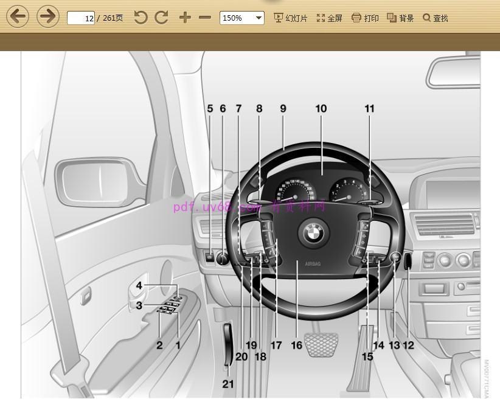Open the 150% zoom level dropdown
This screenshot has width=500, height=410.
241,18
